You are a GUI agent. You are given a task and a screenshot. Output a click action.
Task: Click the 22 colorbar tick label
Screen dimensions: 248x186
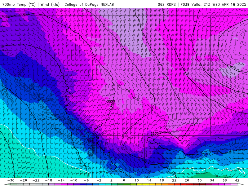pos(174,180)
